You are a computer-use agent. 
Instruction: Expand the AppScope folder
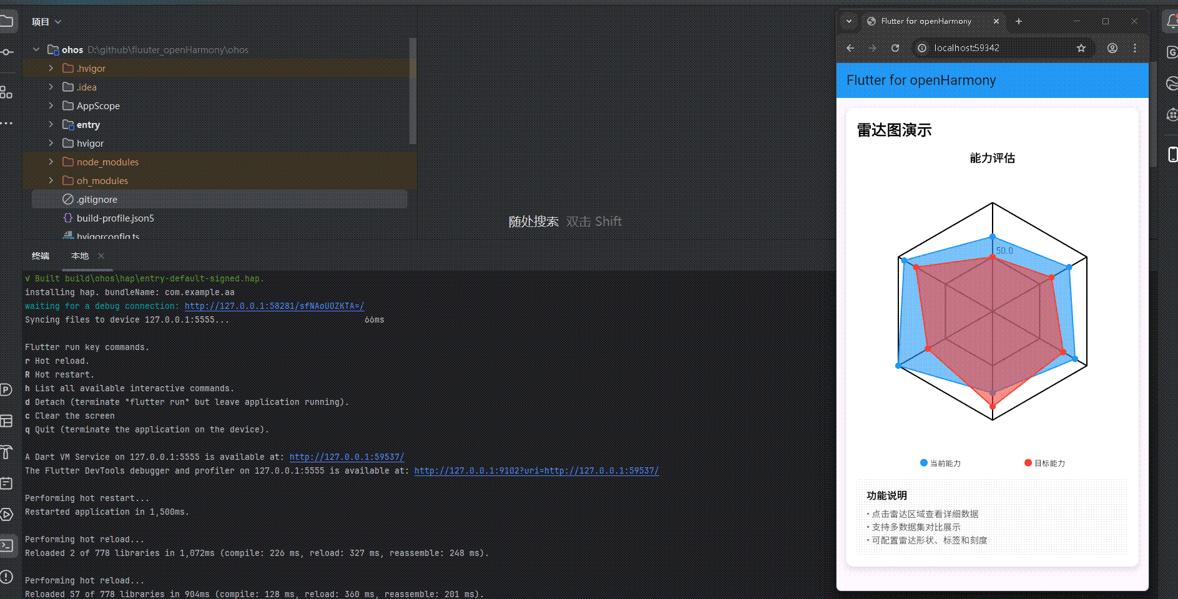coord(51,105)
